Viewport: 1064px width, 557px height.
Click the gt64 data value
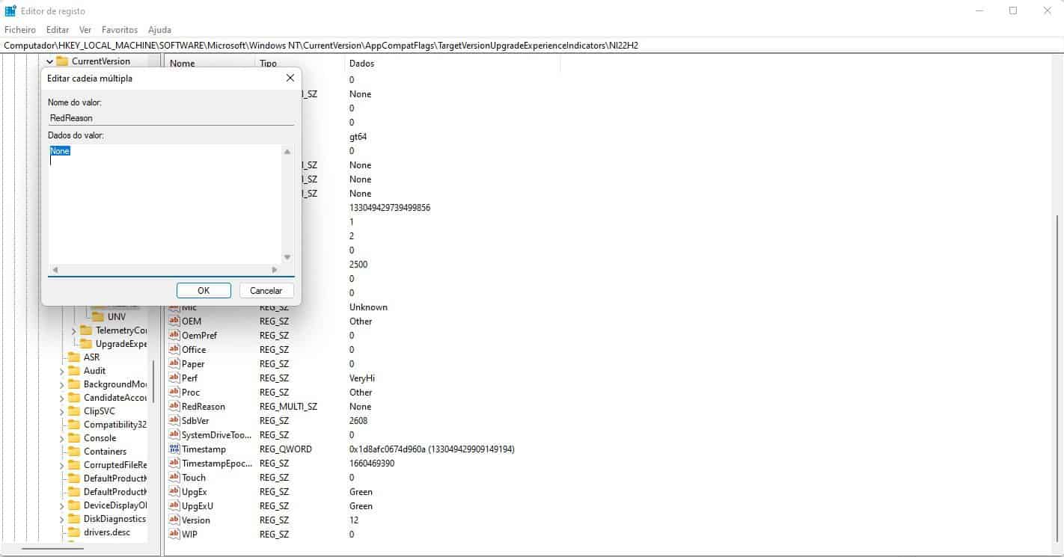tap(358, 137)
